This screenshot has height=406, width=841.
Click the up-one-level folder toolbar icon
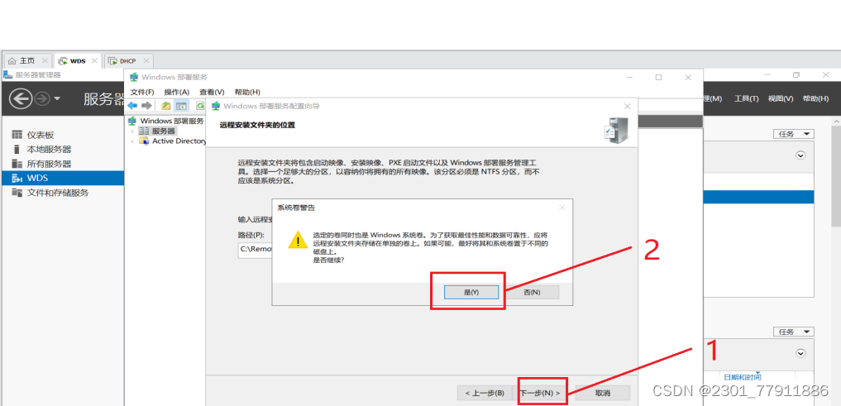click(x=166, y=106)
